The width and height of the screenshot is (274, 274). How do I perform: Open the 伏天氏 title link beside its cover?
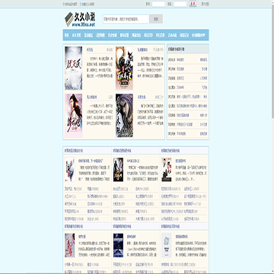coord(90,49)
